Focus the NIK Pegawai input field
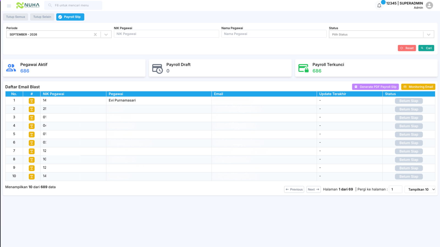This screenshot has height=247, width=440. pos(166,34)
